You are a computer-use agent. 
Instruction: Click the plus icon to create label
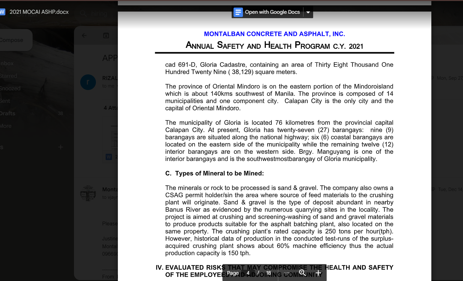tap(61, 147)
